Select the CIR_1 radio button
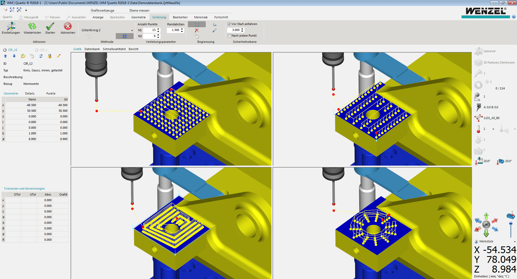The height and width of the screenshot is (279, 517). coord(37,50)
